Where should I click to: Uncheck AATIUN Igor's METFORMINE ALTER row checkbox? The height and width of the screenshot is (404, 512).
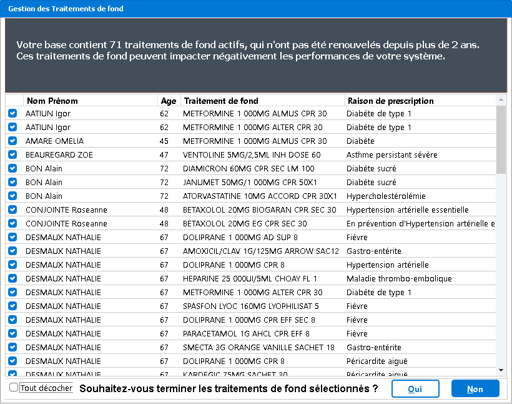(x=12, y=127)
